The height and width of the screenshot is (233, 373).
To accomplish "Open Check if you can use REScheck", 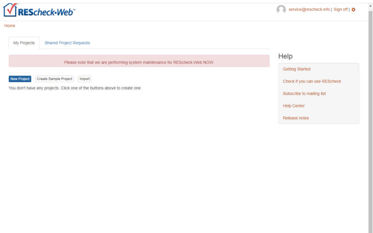I will pyautogui.click(x=312, y=81).
